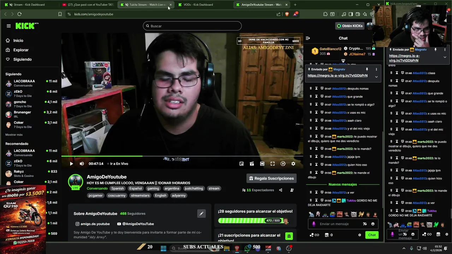
Task: Open the emoji picker in chat
Action: tap(373, 224)
